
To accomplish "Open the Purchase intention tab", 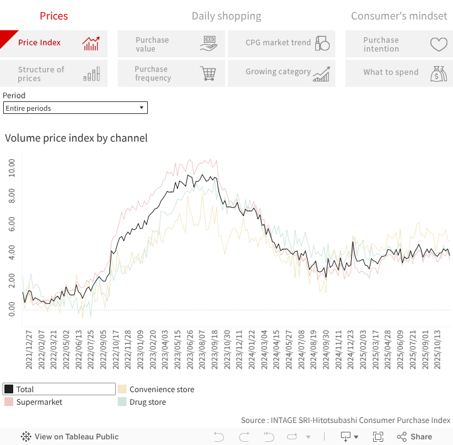I will [x=400, y=43].
